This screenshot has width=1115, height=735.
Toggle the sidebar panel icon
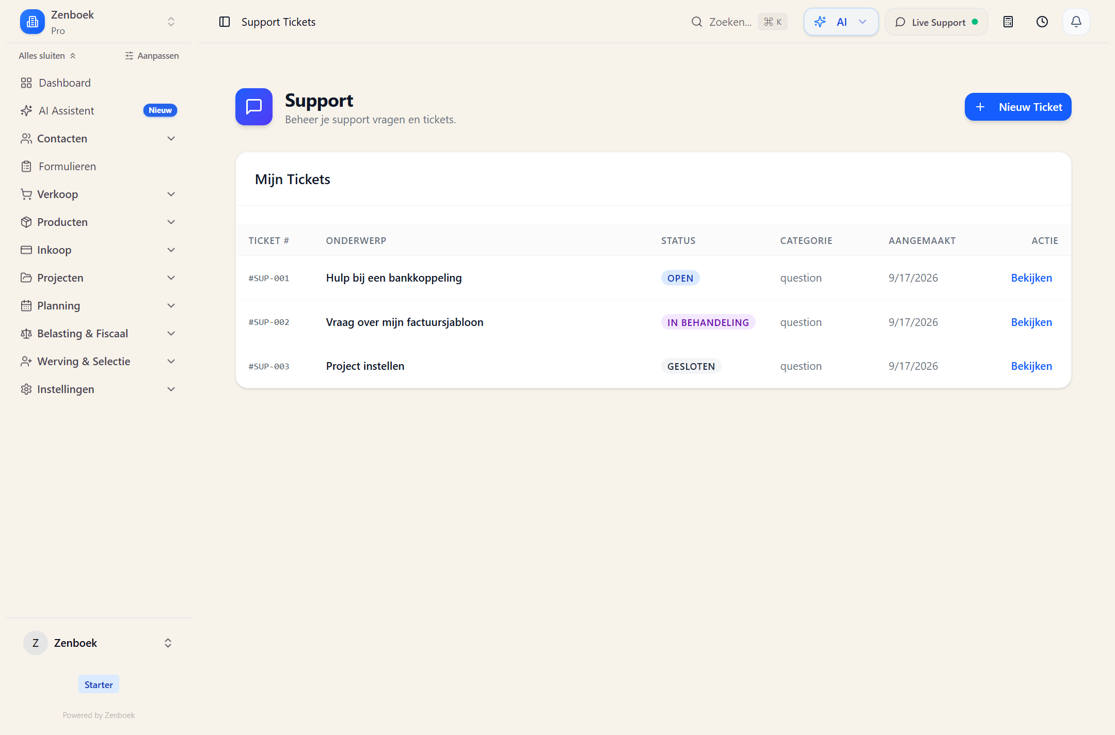225,22
